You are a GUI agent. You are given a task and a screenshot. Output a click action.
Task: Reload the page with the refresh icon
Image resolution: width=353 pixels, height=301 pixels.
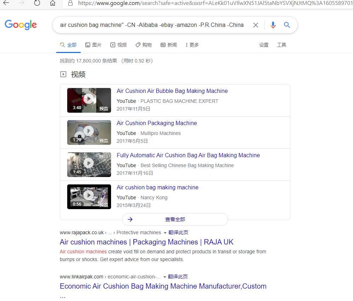37,3
